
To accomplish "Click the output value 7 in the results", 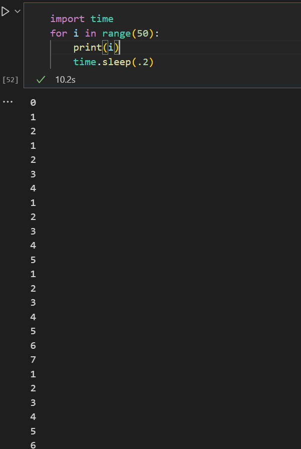I will [33, 359].
